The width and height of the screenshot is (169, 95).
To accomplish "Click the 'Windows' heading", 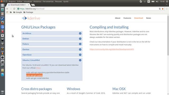I will [73, 89].
